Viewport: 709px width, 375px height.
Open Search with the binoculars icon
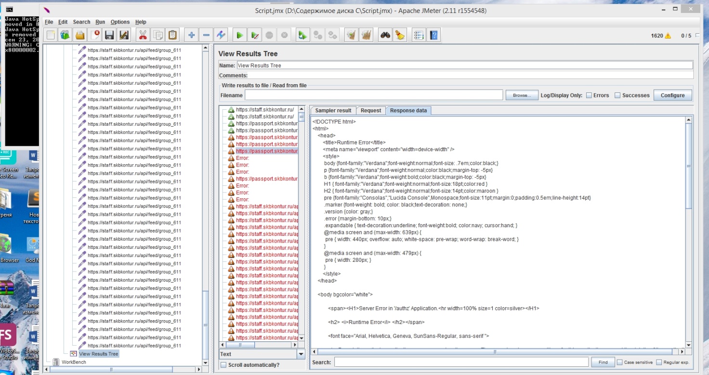[385, 35]
